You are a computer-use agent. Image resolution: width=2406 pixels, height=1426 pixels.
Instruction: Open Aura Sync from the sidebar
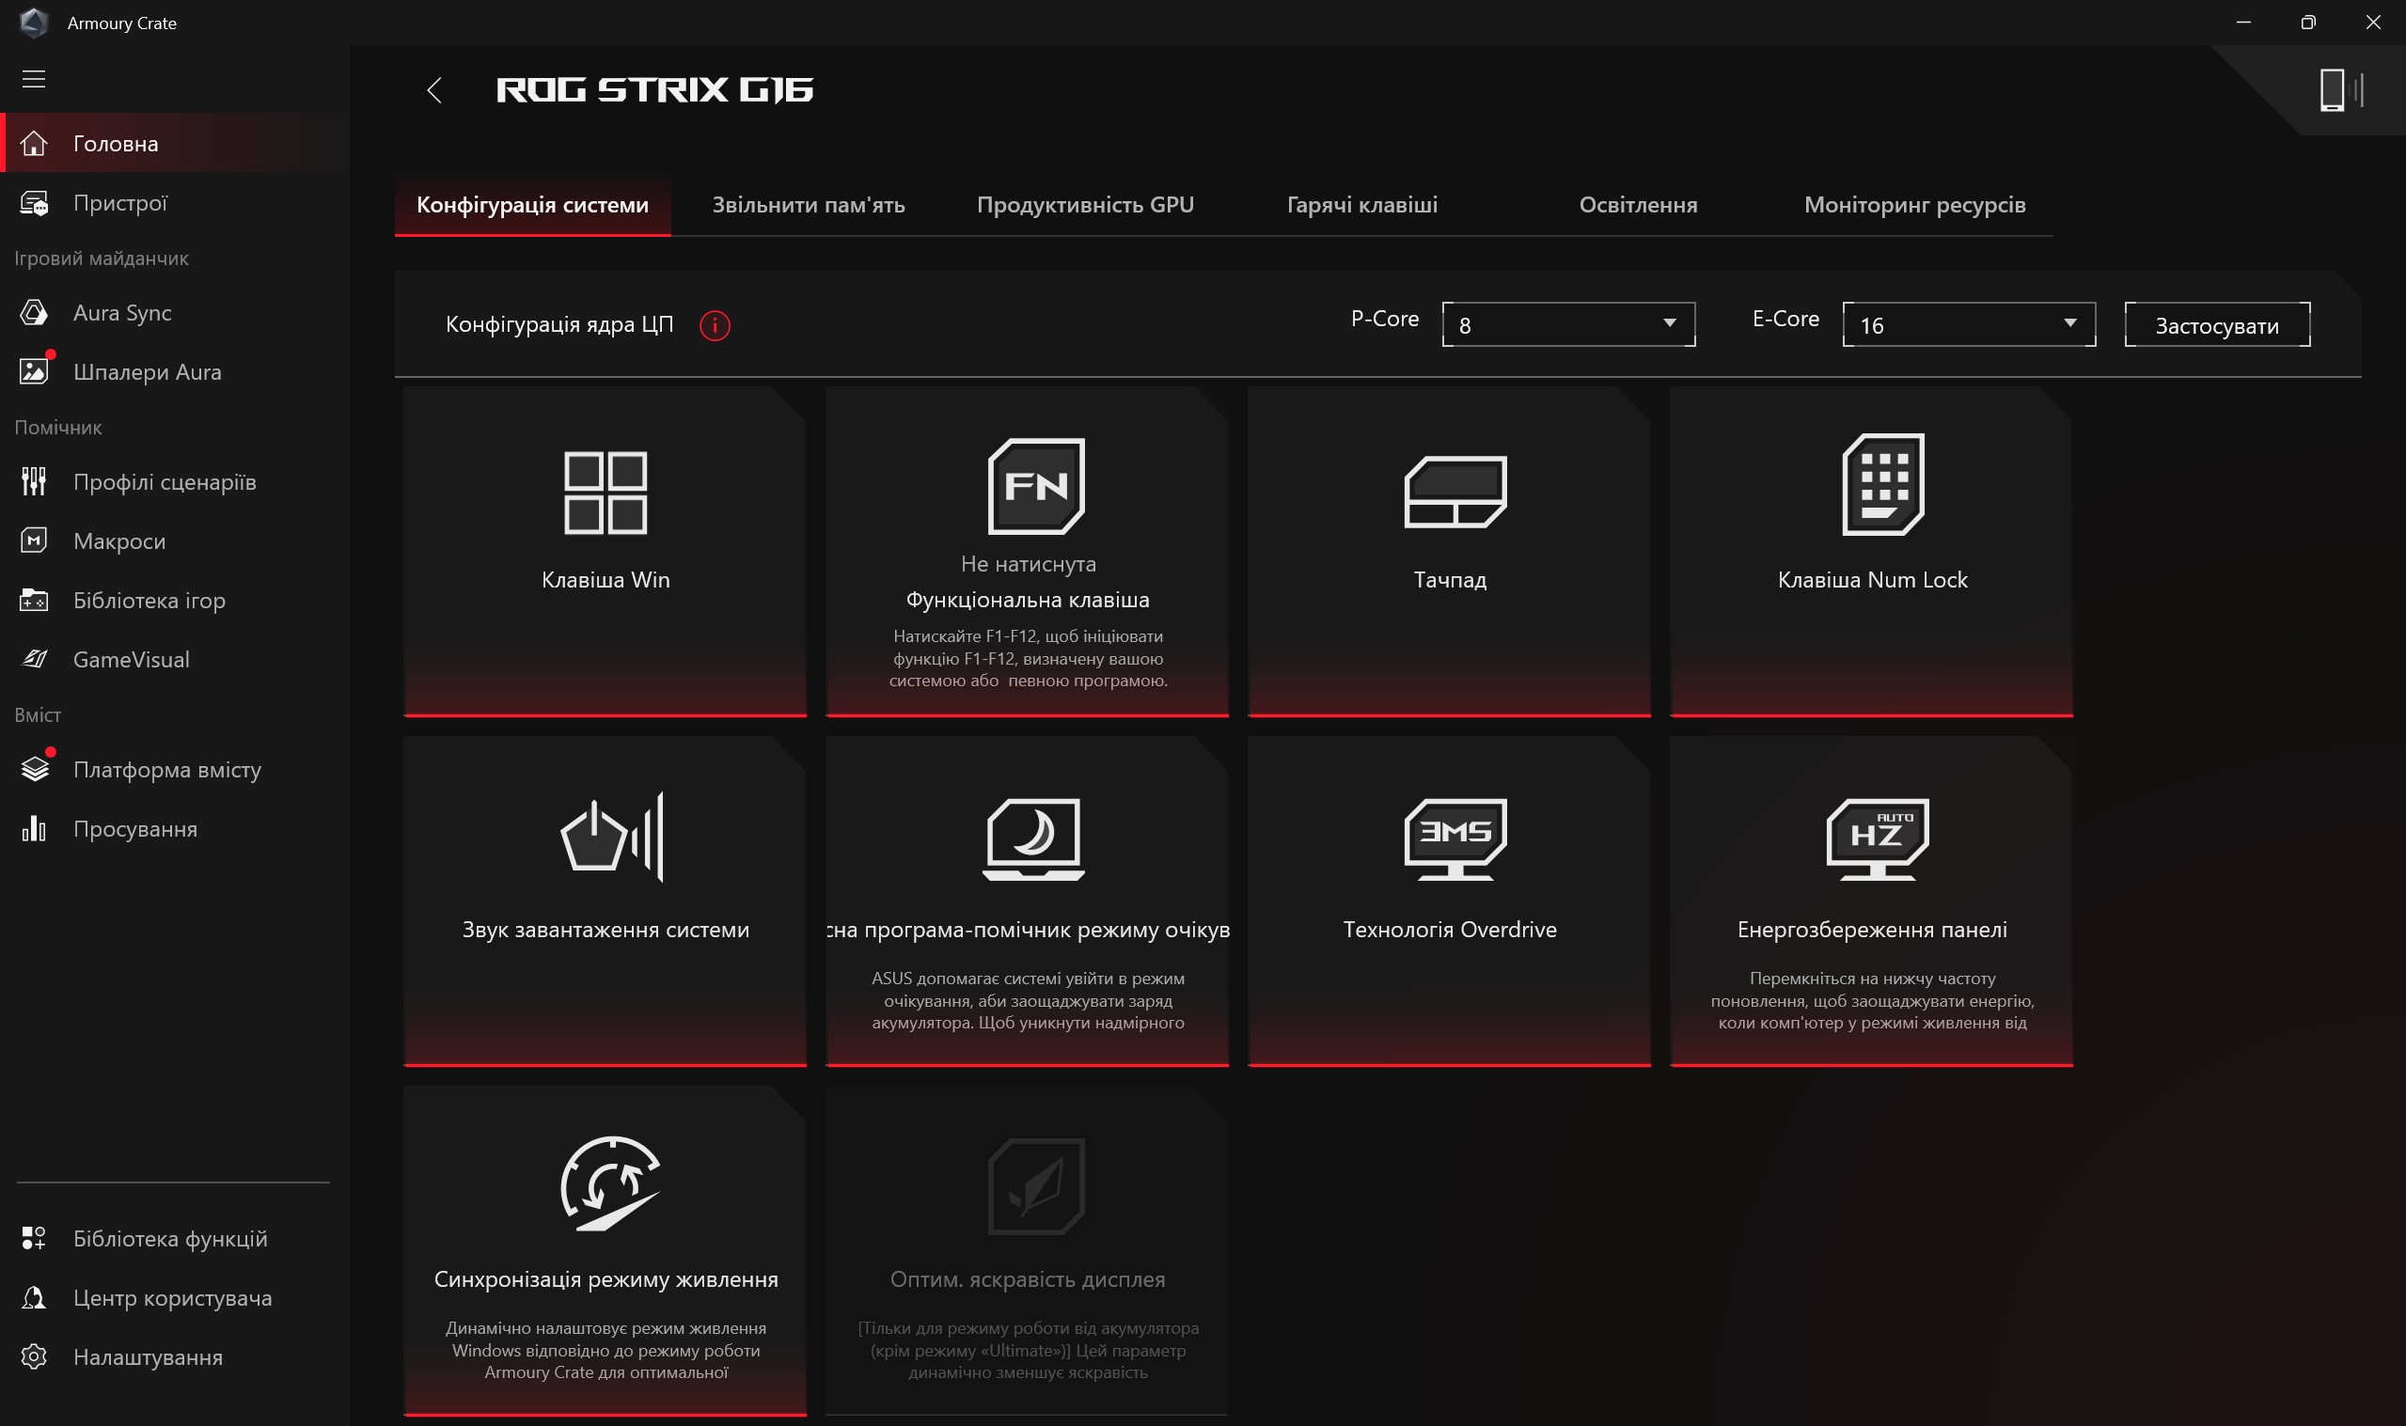coord(122,312)
